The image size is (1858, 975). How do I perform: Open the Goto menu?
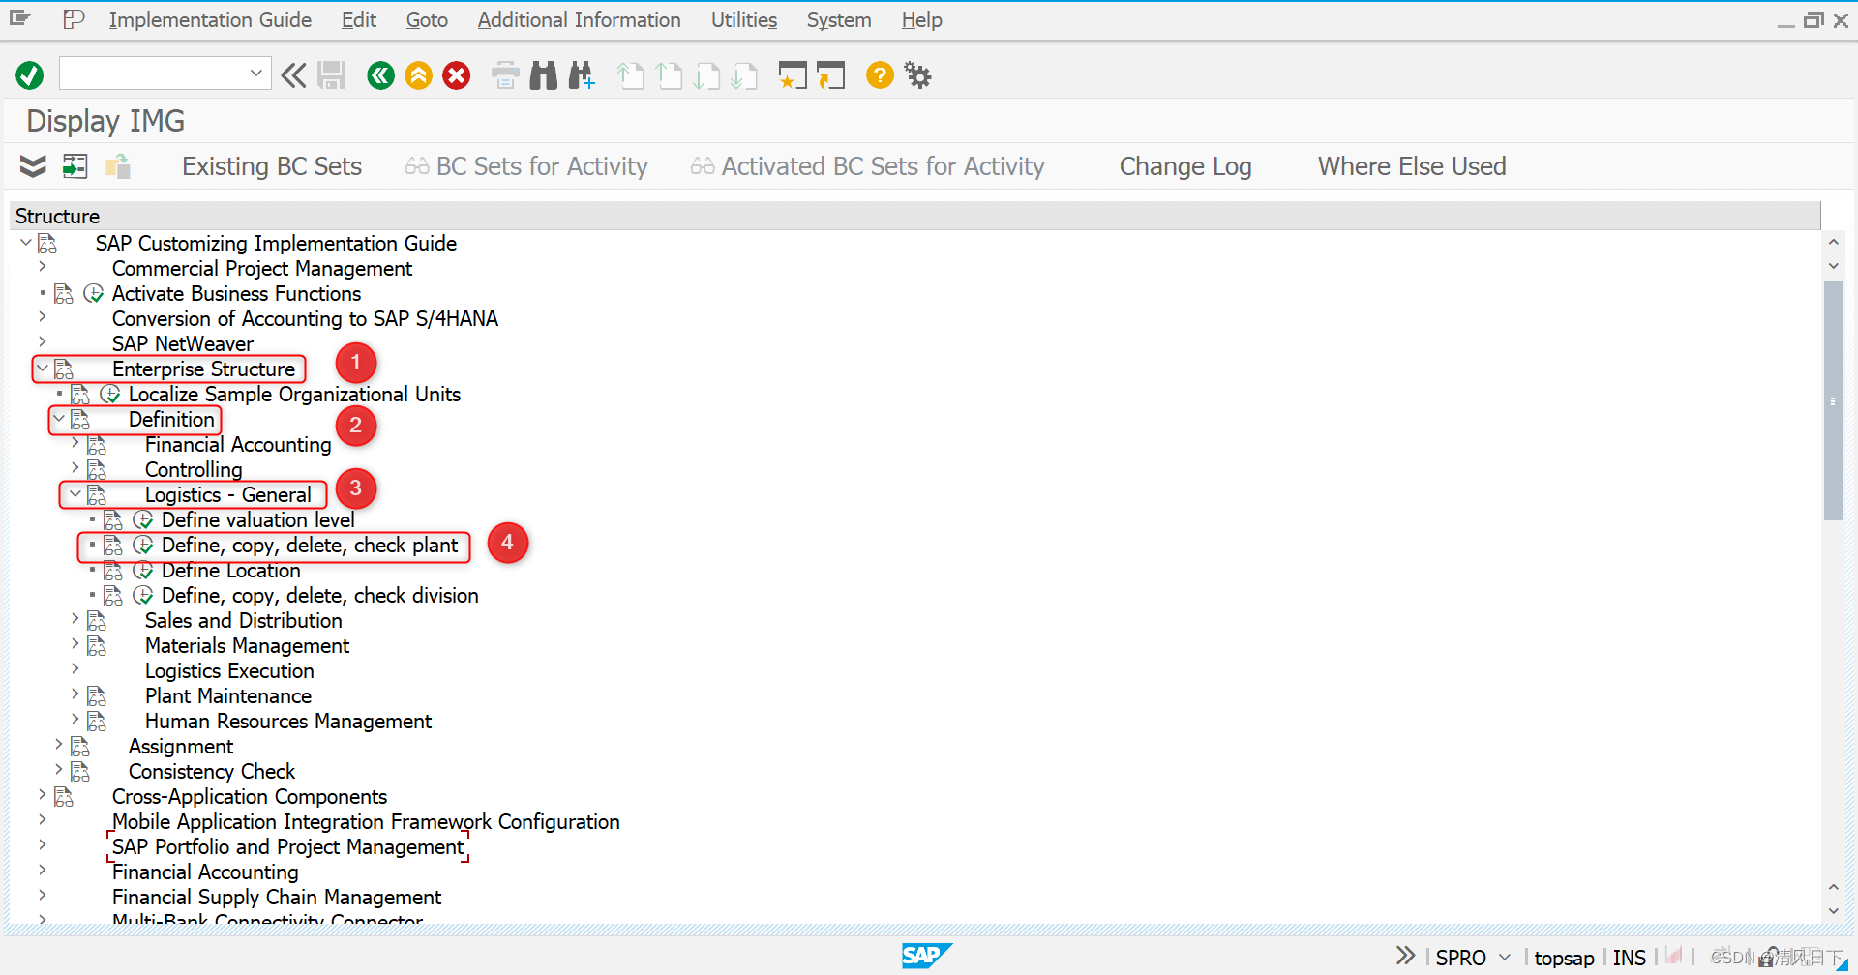click(427, 19)
